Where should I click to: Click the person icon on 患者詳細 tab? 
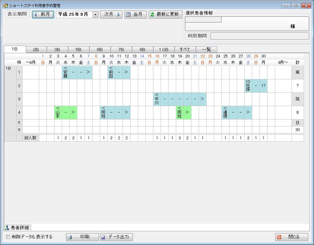(7, 228)
